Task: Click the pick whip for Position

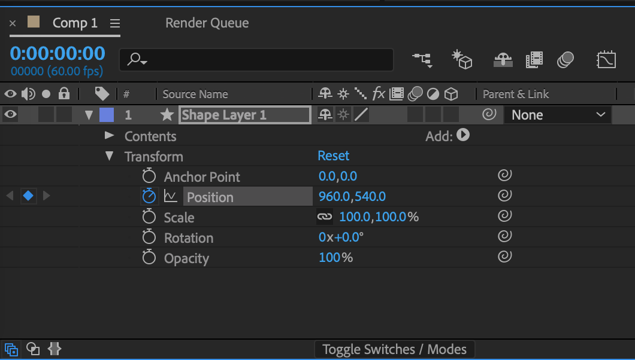Action: coord(504,196)
